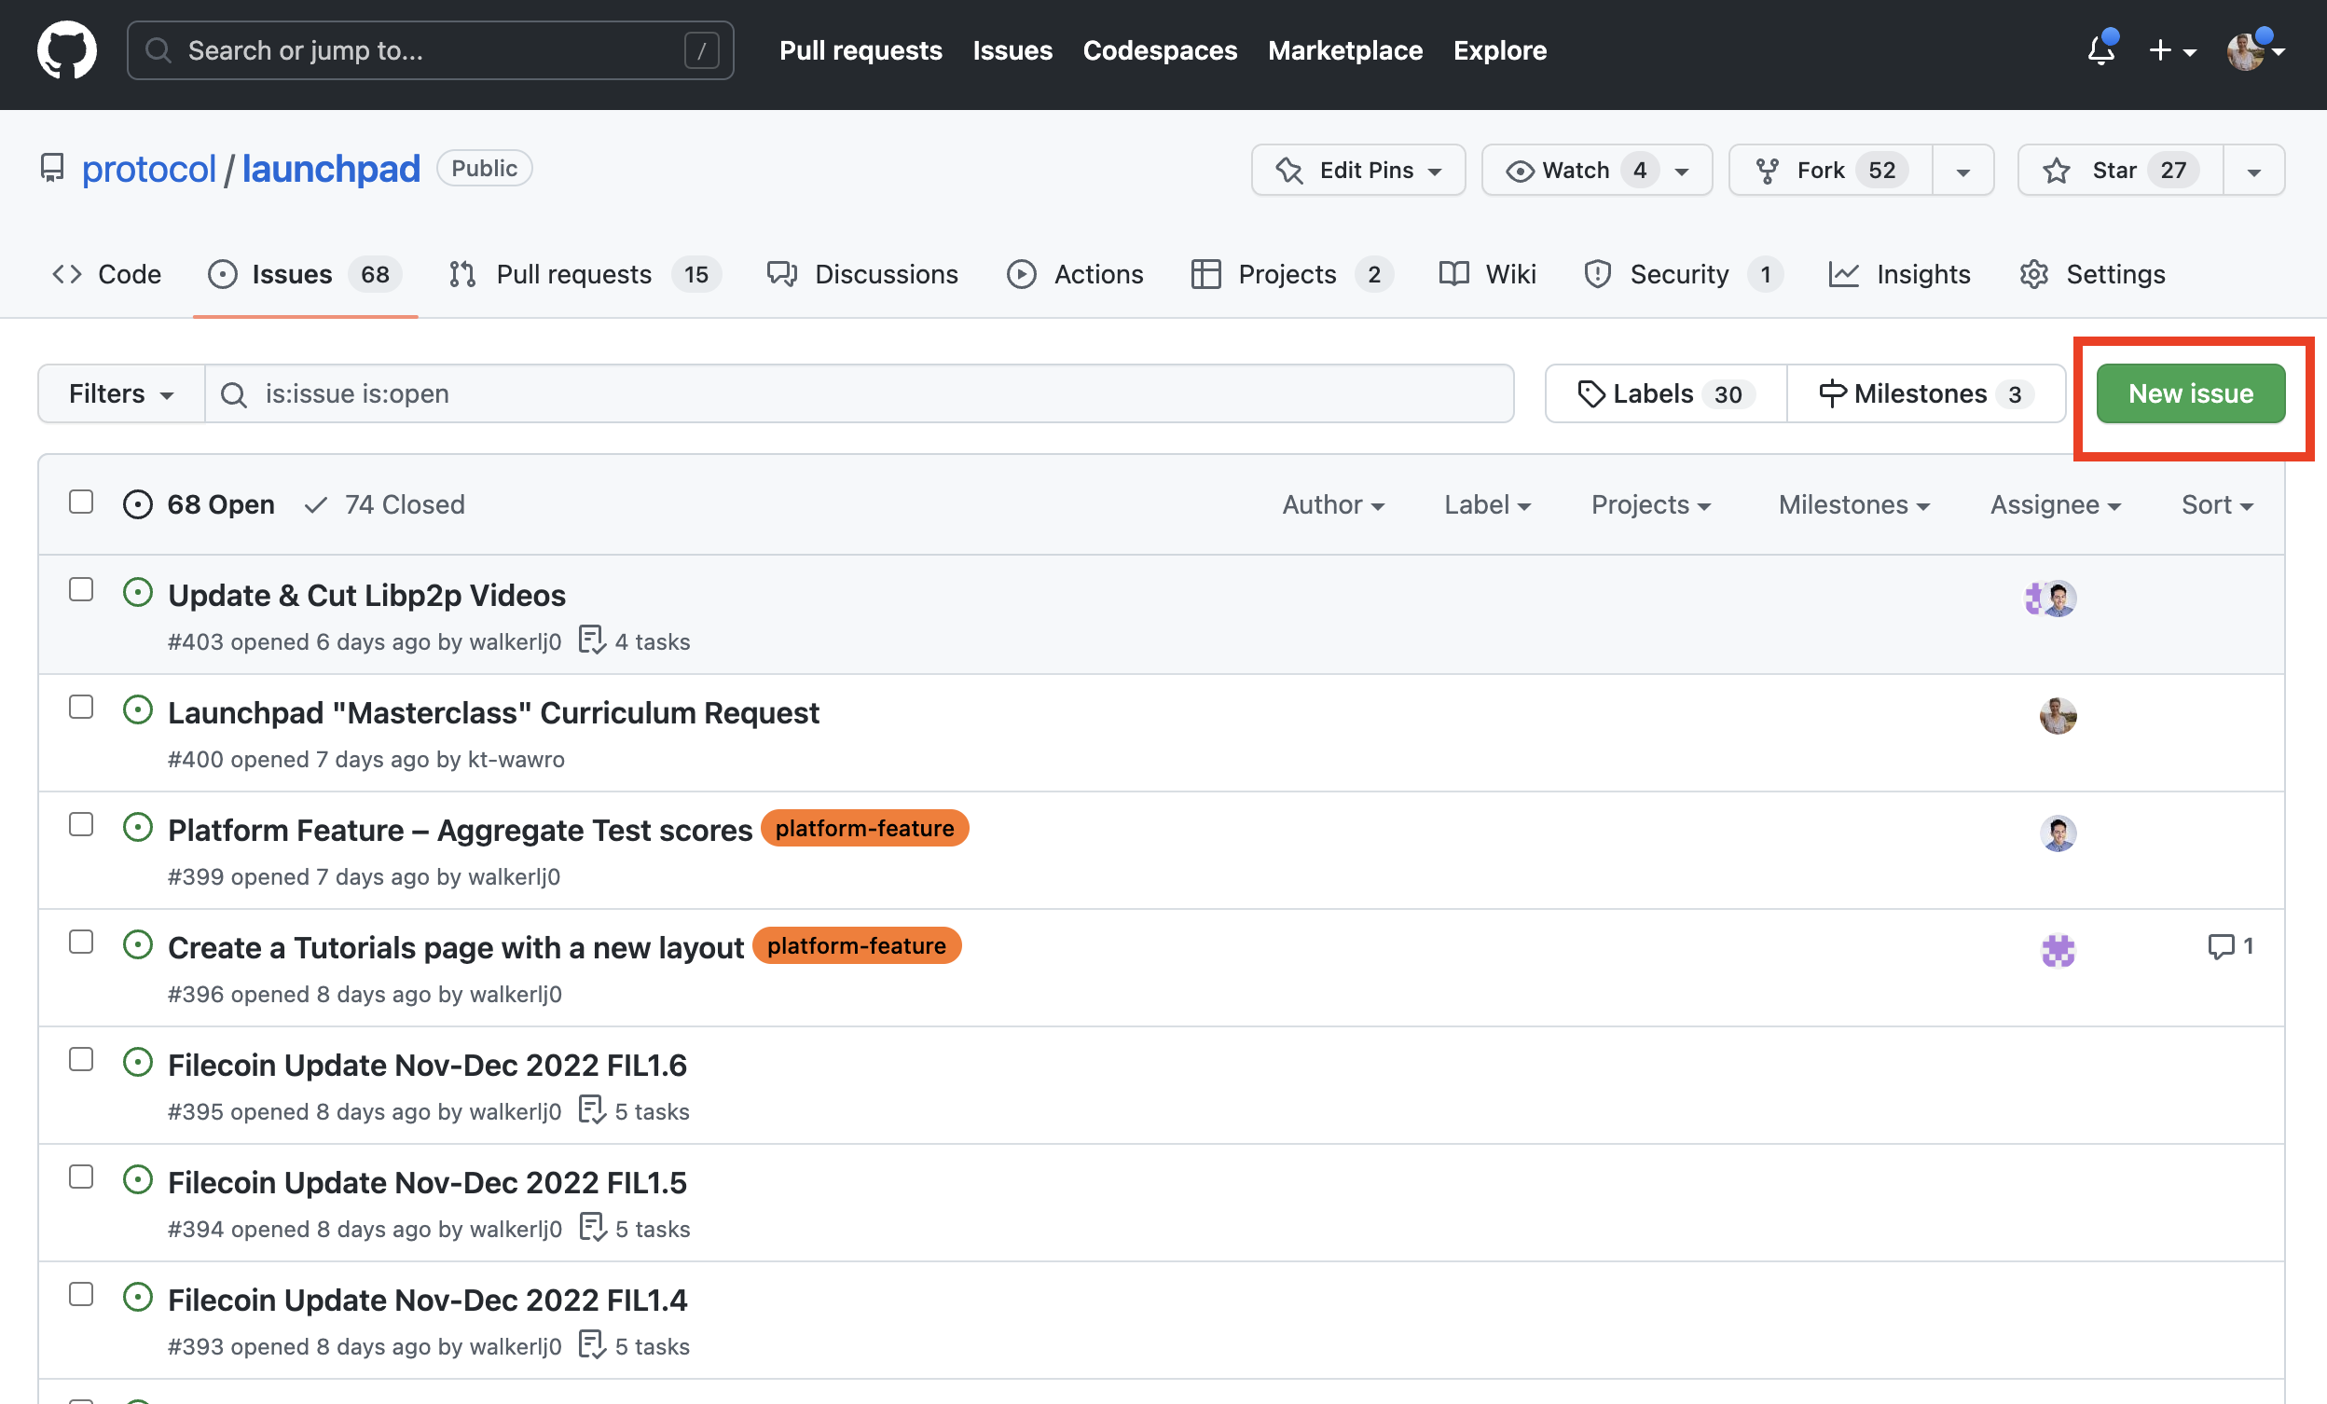Open the comment count on Tutorials page issue

[x=2231, y=946]
